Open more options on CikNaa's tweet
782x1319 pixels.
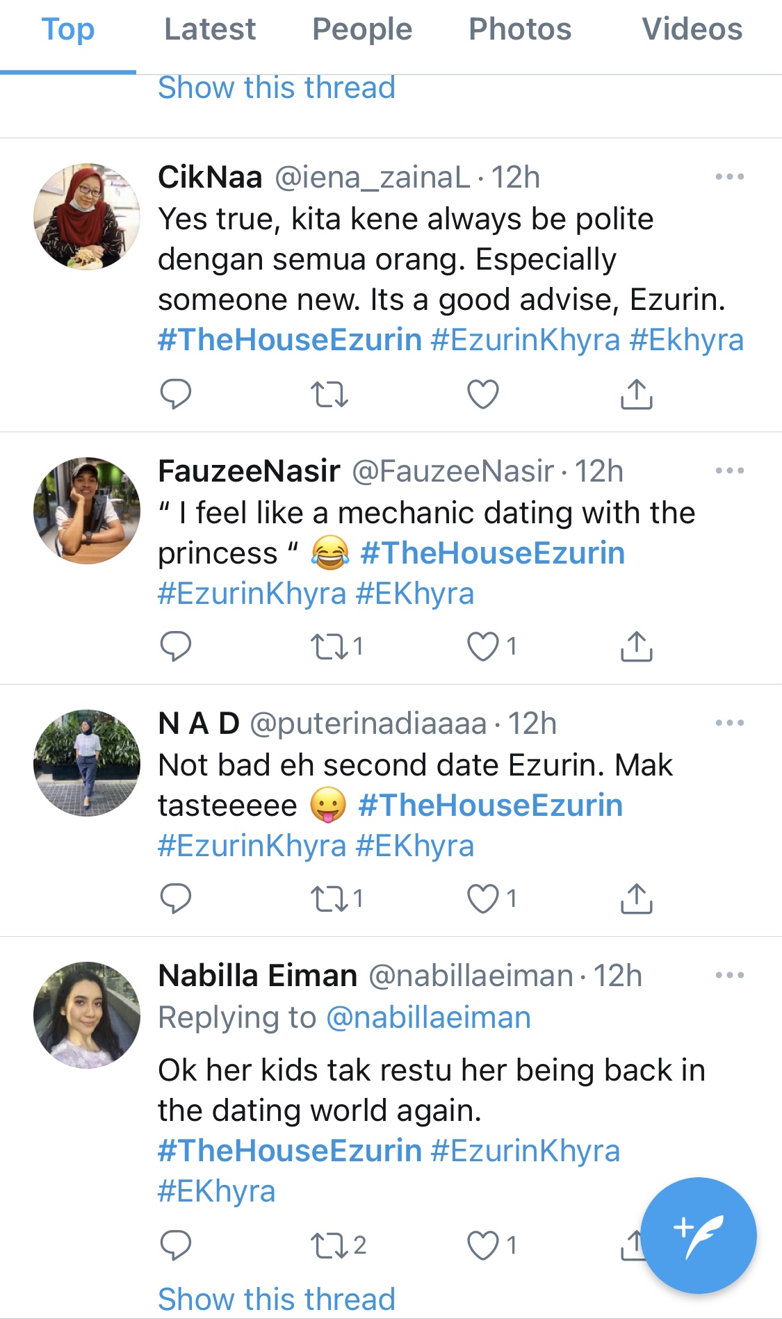[x=729, y=177]
